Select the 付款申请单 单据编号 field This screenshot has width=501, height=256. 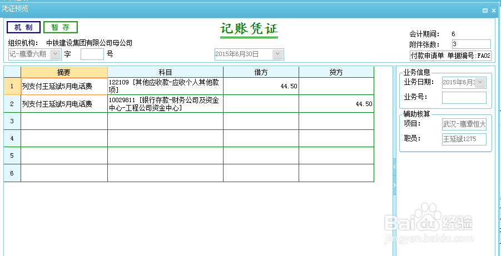point(450,56)
